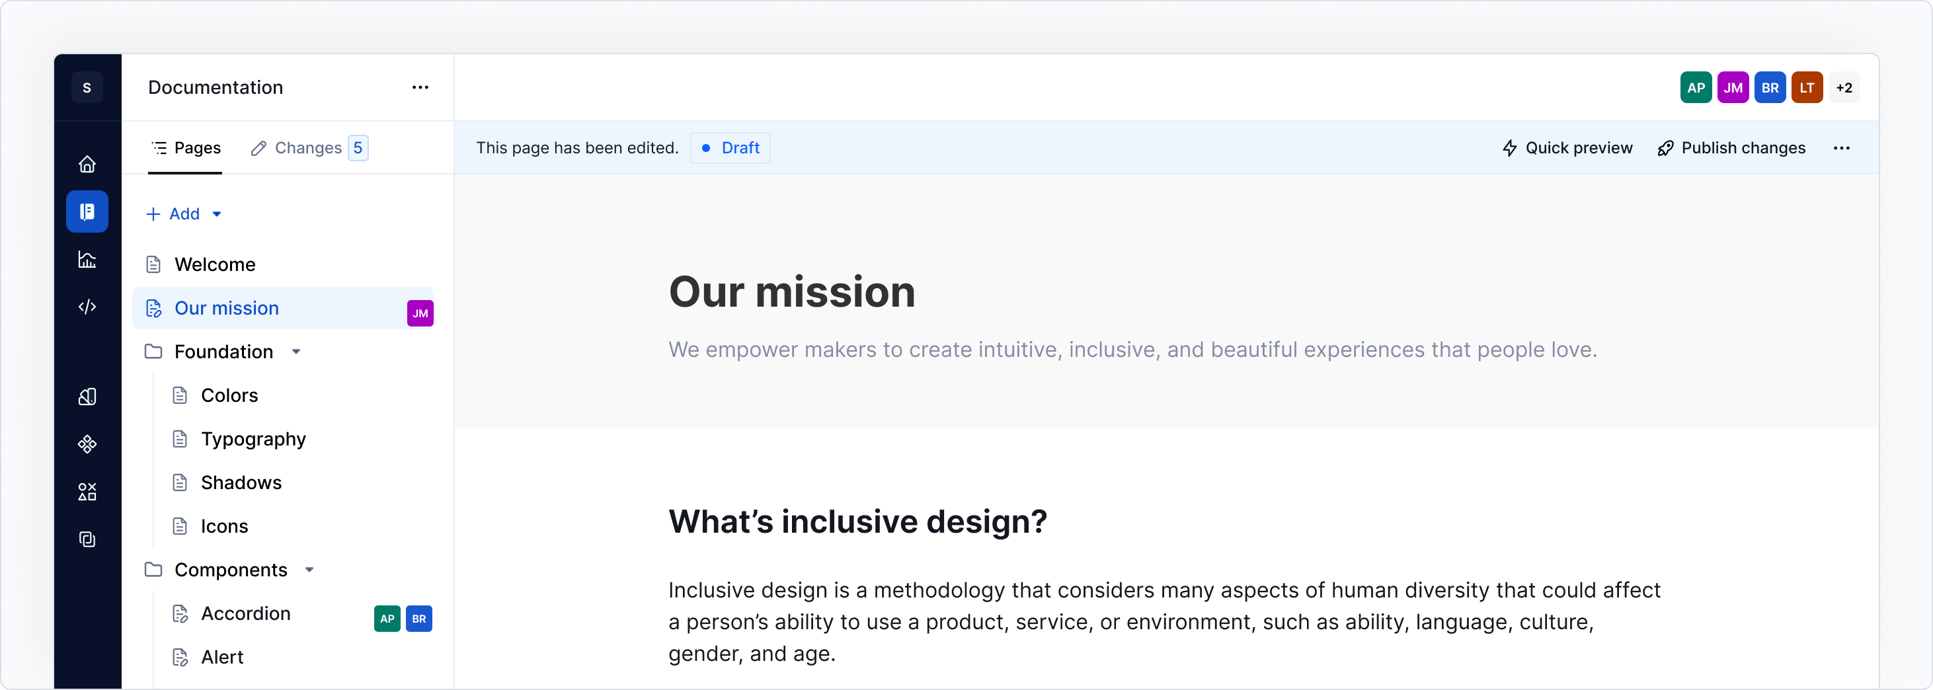This screenshot has width=1933, height=690.
Task: Open the Typography page
Action: coord(254,439)
